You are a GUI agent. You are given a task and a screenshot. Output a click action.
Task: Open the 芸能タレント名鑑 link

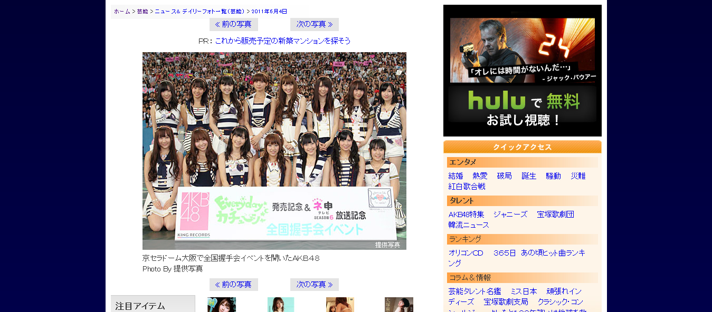[x=474, y=291]
